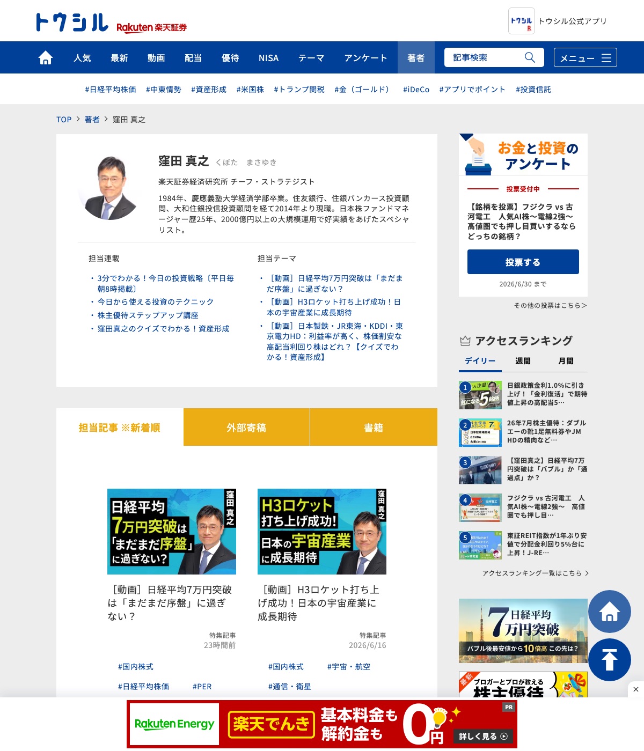This screenshot has height=751, width=644.
Task: Click the floating round home button
Action: [x=610, y=612]
